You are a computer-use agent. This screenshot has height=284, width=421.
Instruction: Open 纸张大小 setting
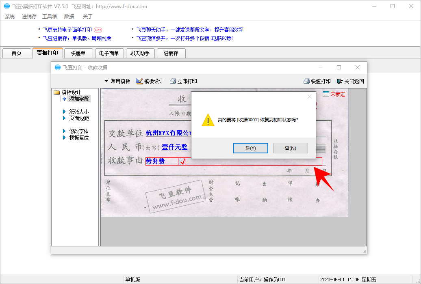click(79, 112)
